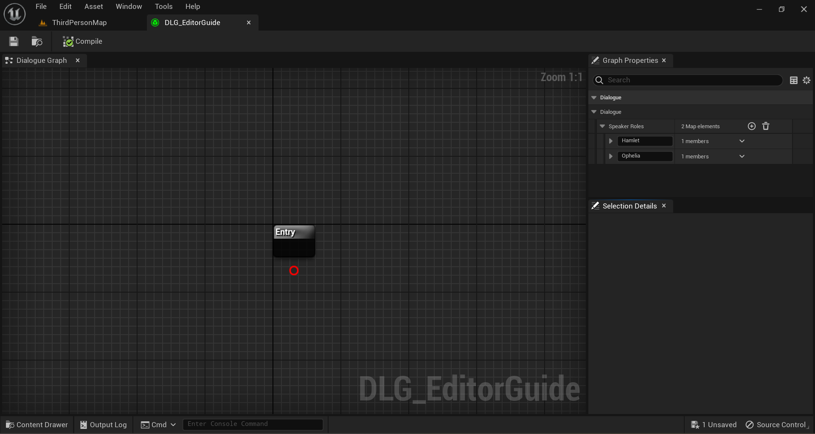This screenshot has height=434, width=815.
Task: Show the 1 Unsaved assets
Action: click(x=714, y=425)
